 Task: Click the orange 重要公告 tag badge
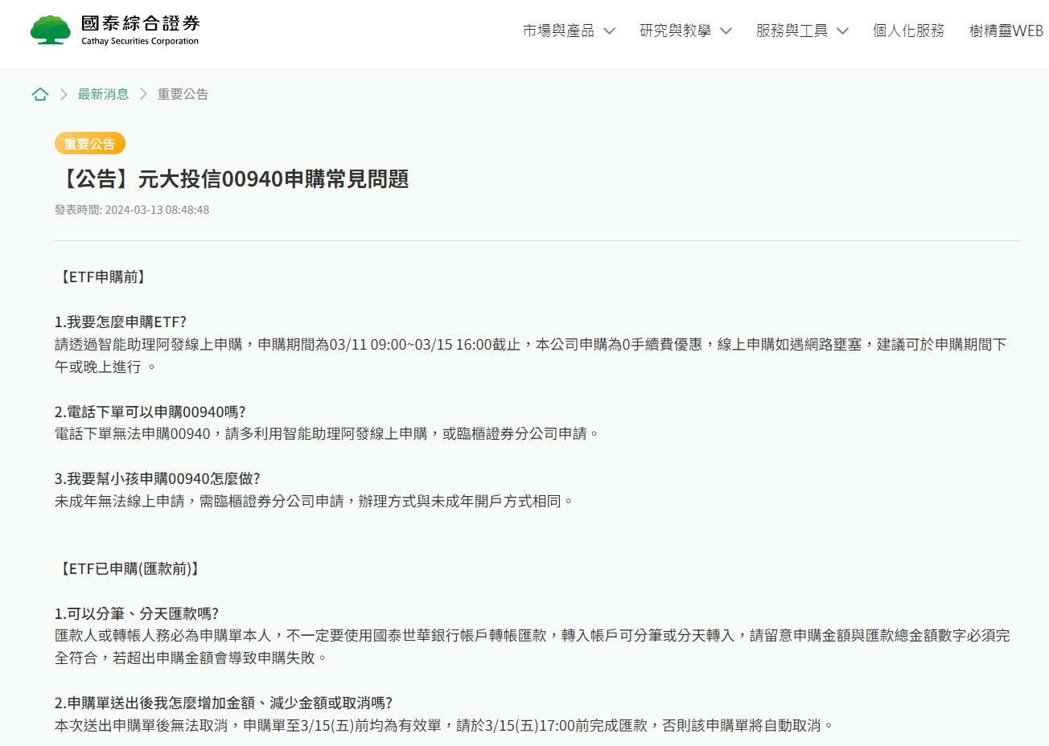(x=90, y=143)
